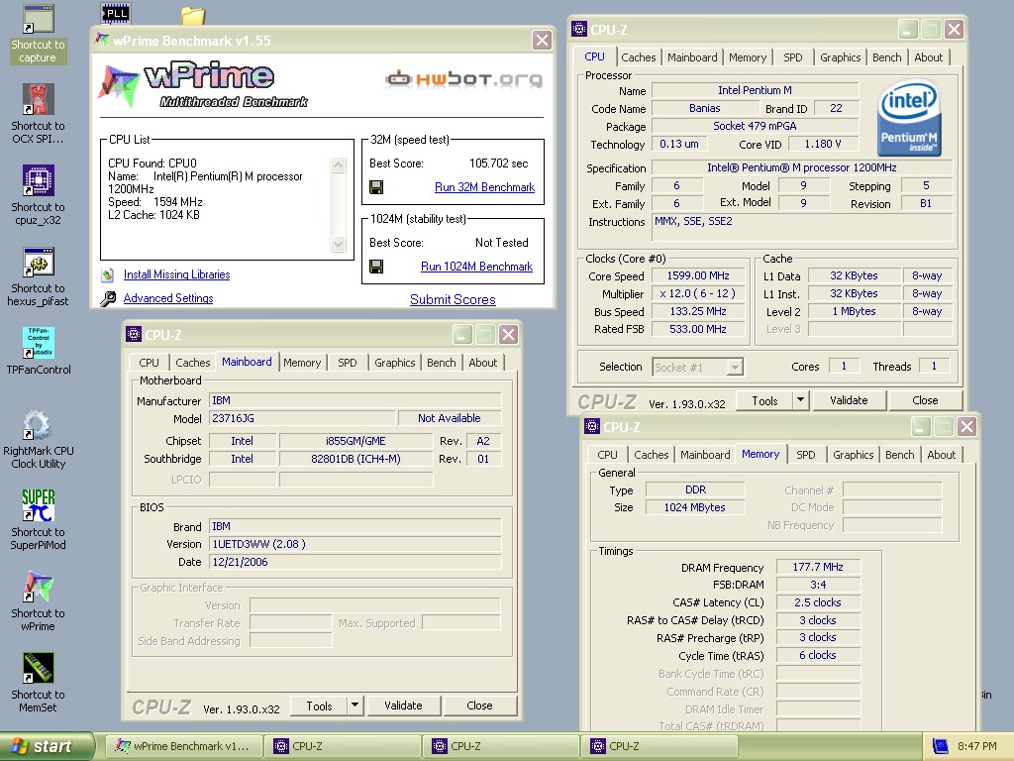Click the Intel Pentium M logo
Screen dimensions: 1014x761
[x=909, y=117]
